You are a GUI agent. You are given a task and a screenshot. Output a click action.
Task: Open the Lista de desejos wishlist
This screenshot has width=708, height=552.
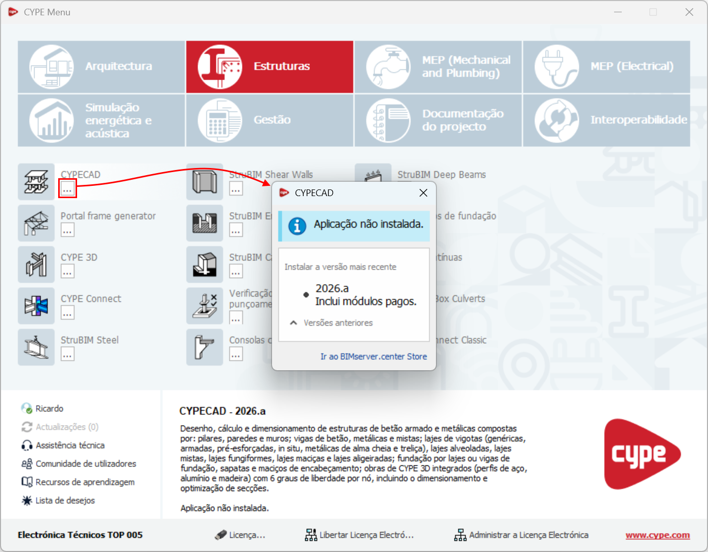coord(65,500)
